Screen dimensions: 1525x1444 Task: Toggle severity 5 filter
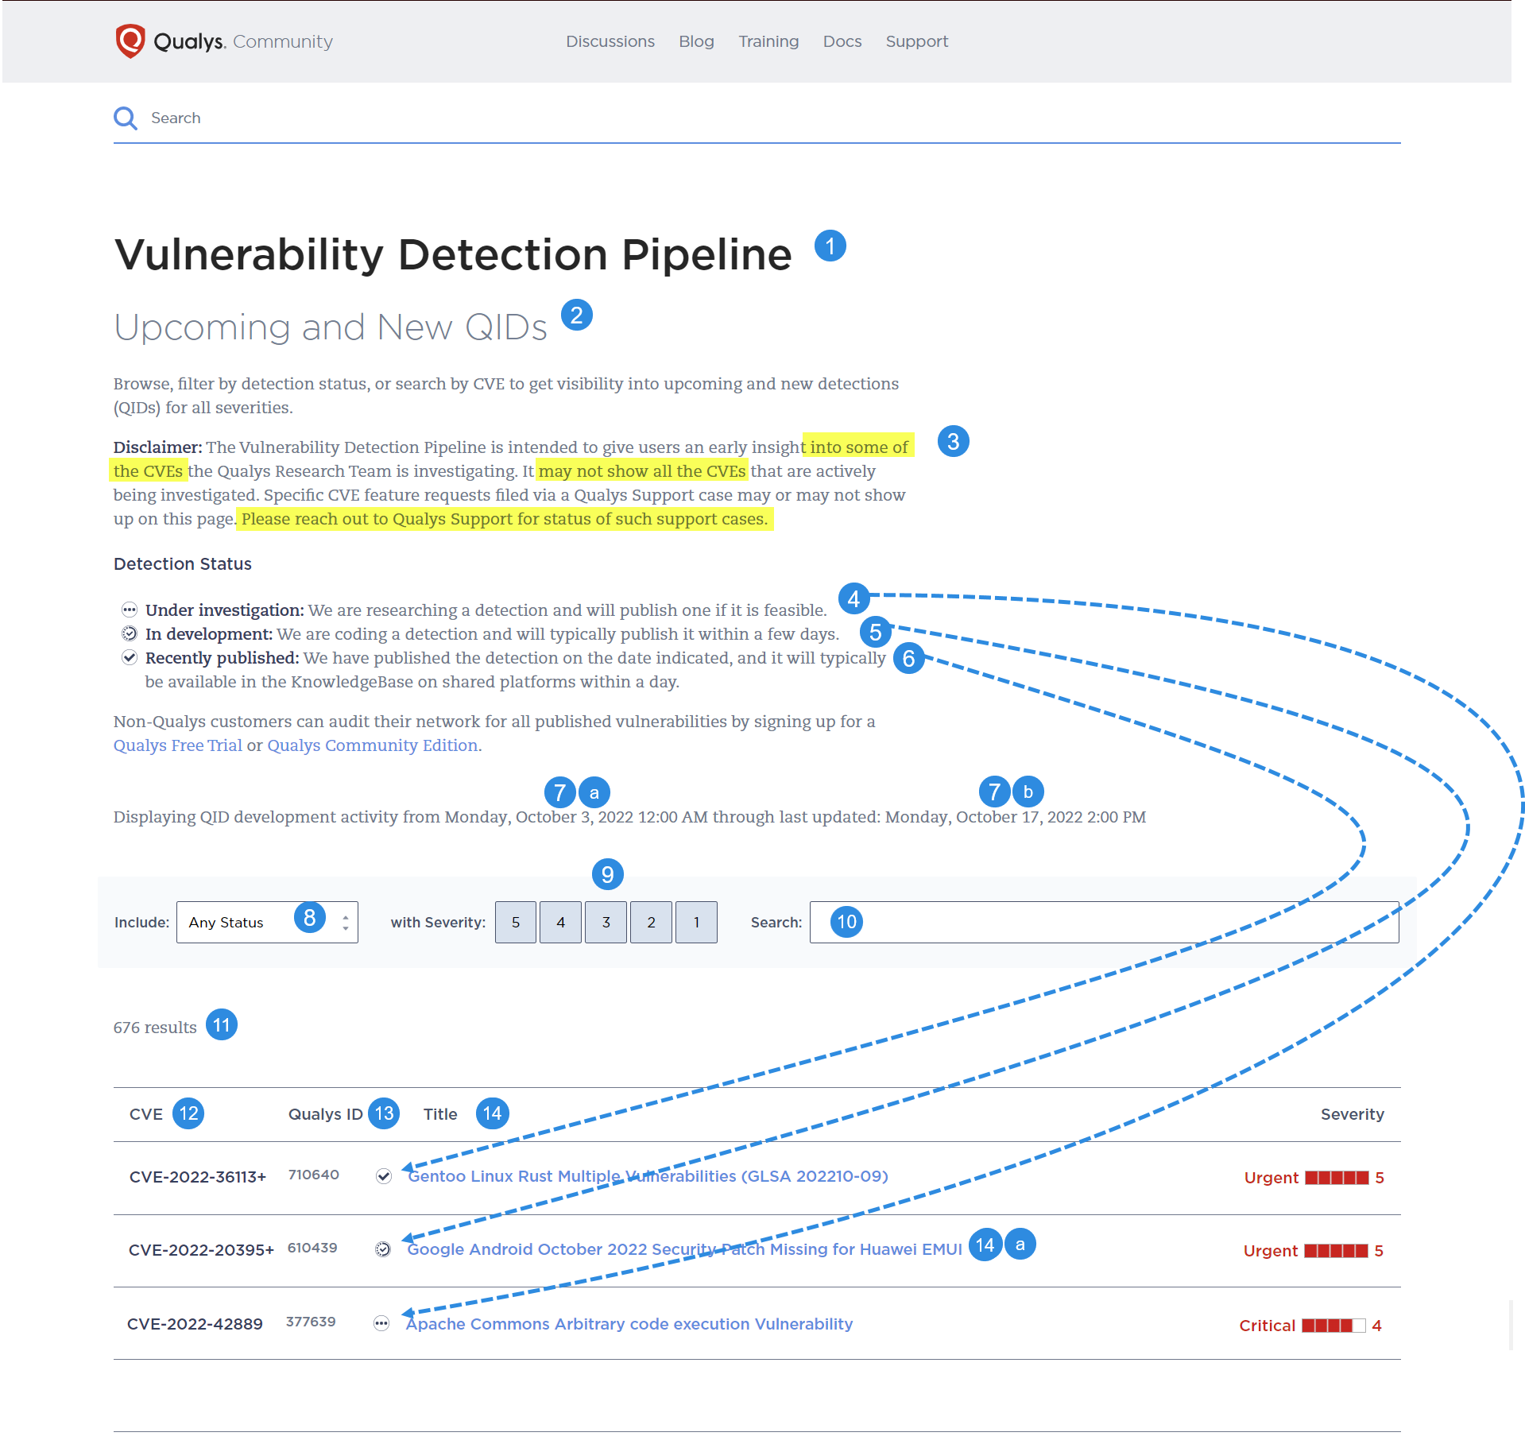click(x=515, y=922)
